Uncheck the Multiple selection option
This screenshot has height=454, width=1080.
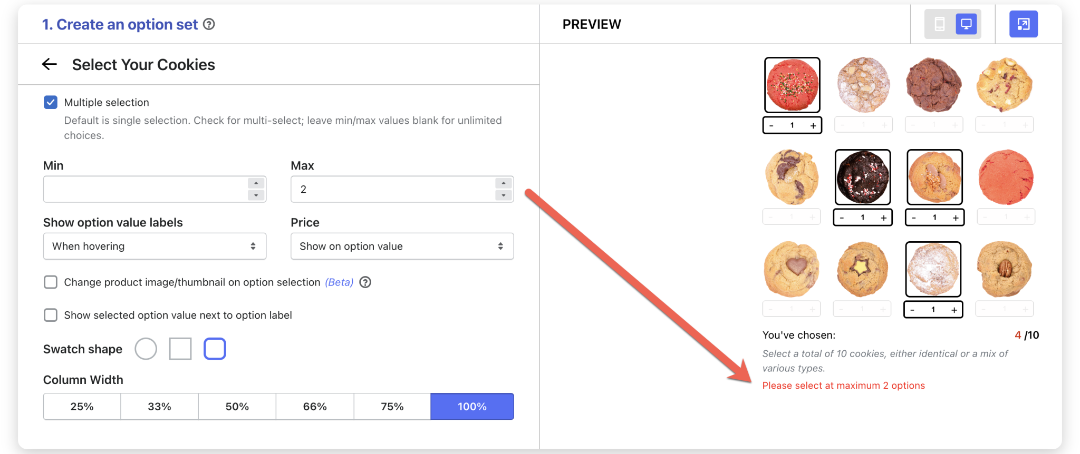tap(51, 102)
